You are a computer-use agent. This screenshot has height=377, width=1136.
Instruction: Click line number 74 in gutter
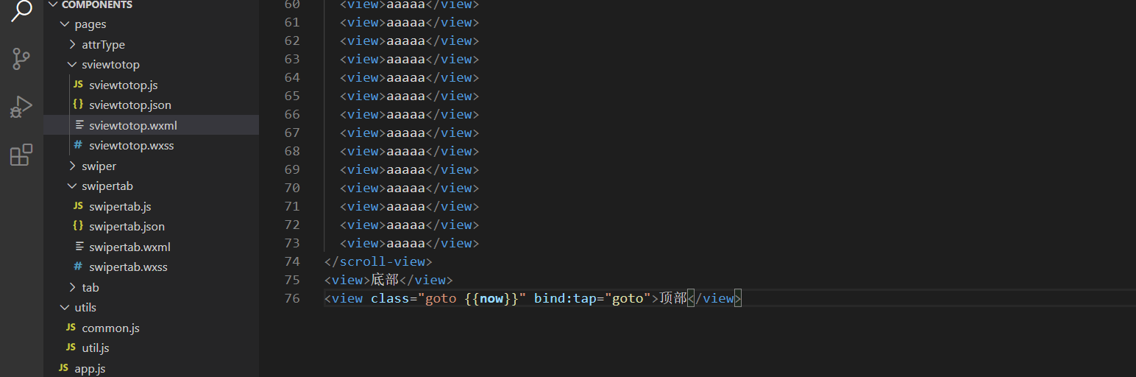click(x=292, y=261)
